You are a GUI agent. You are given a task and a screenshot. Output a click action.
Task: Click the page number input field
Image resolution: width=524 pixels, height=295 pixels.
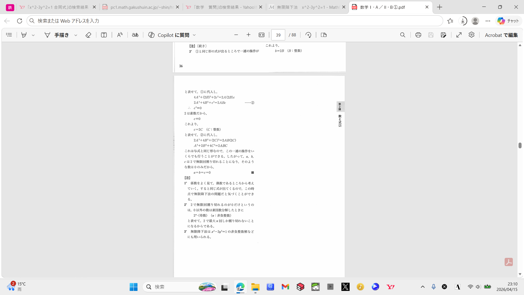[x=278, y=35]
